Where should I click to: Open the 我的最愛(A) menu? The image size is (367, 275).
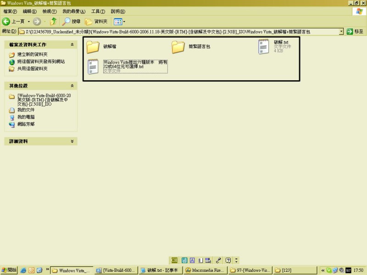point(74,11)
